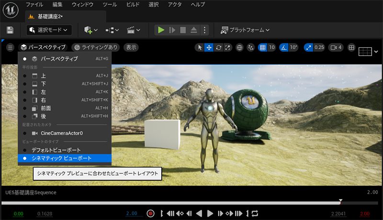Click the 表示 show flags button

coord(131,47)
